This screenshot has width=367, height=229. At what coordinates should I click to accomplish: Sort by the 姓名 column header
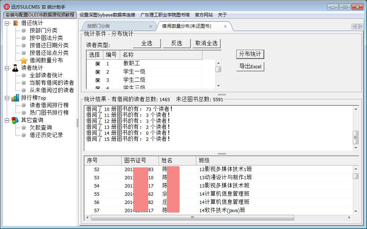coord(177,160)
